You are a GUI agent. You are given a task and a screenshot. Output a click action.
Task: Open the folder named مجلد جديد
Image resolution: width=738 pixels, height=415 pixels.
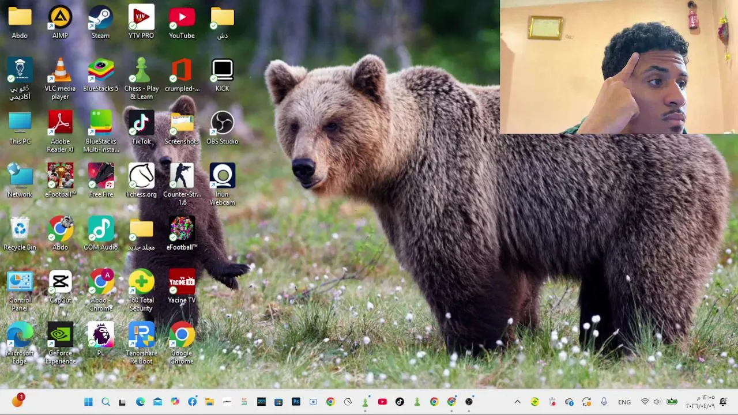tap(141, 234)
